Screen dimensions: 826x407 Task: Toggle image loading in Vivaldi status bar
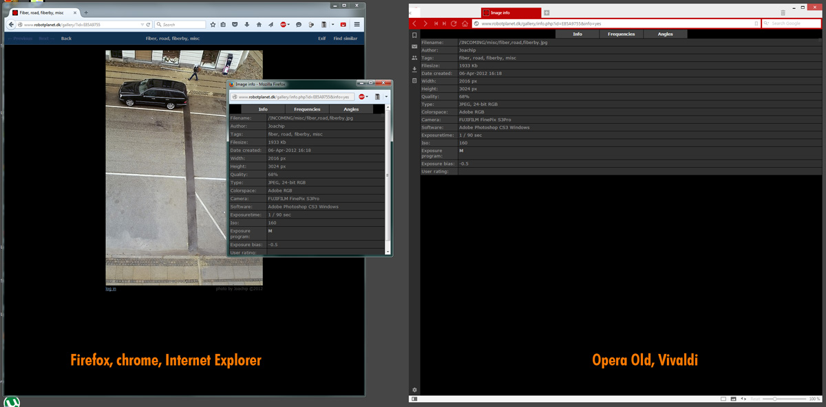click(734, 399)
